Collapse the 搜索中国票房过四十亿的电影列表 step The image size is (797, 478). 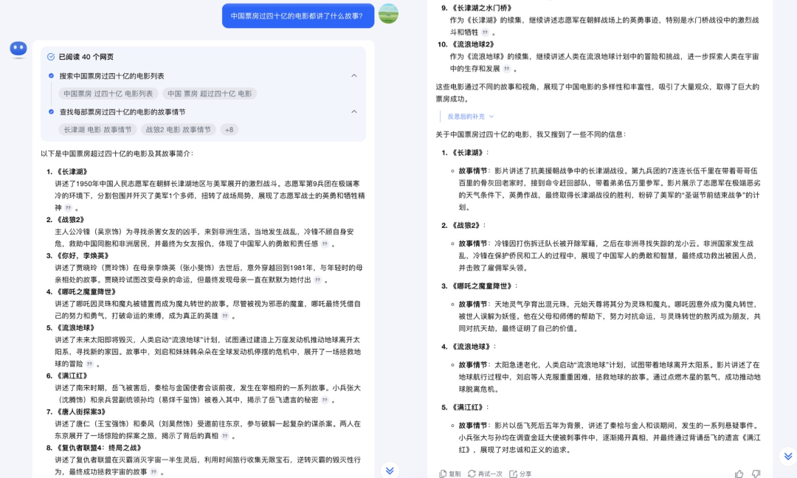(354, 75)
